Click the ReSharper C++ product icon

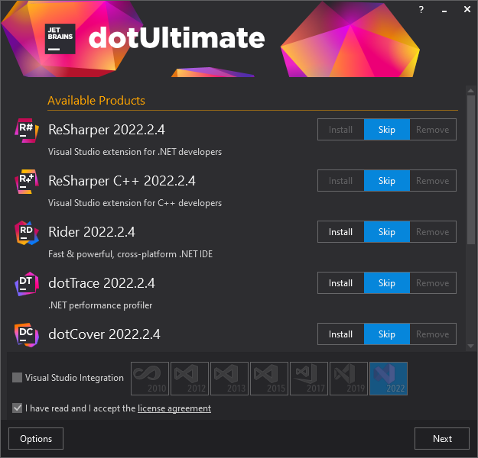[x=27, y=182]
